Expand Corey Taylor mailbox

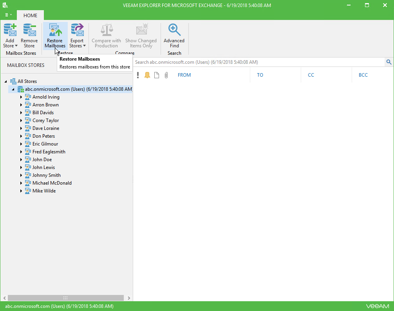coord(21,120)
